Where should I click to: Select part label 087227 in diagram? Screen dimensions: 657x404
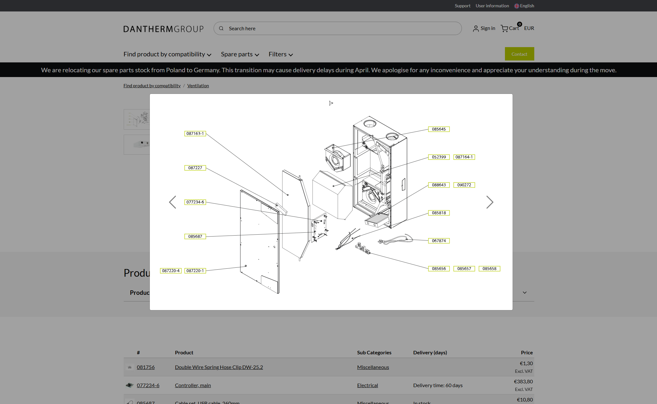pyautogui.click(x=195, y=168)
